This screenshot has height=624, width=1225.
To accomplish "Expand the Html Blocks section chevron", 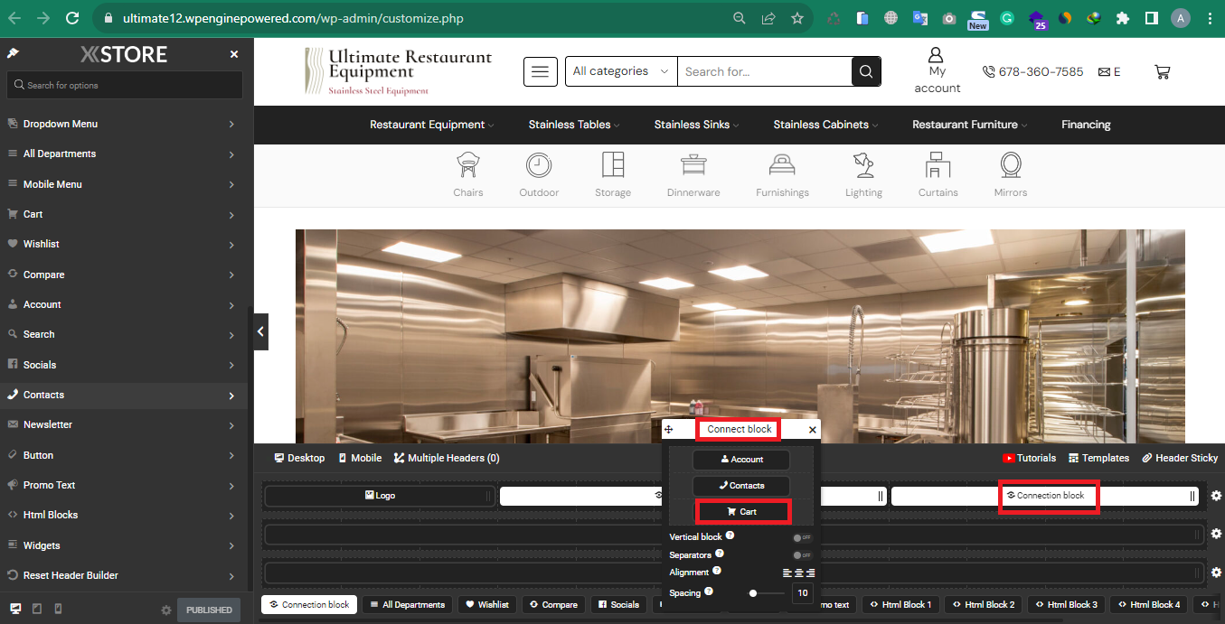I will tap(231, 516).
